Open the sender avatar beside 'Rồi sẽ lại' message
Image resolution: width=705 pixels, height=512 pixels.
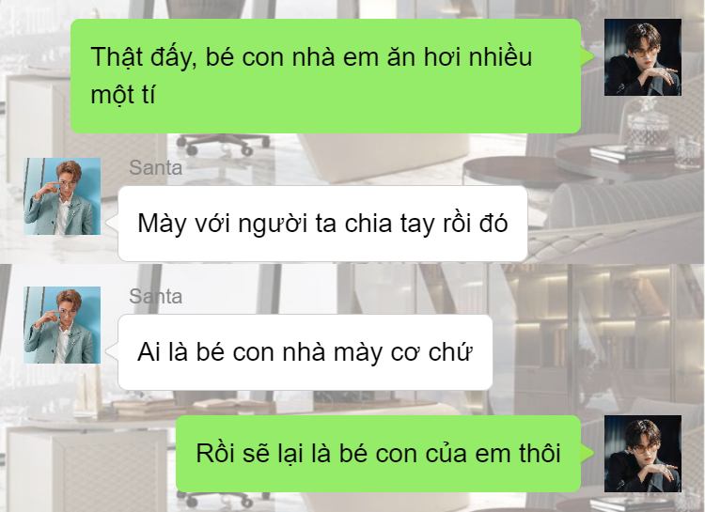pos(643,454)
